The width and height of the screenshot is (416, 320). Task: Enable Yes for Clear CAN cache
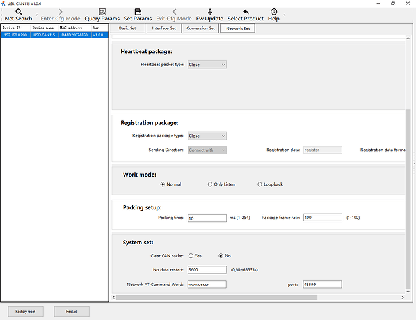point(191,256)
